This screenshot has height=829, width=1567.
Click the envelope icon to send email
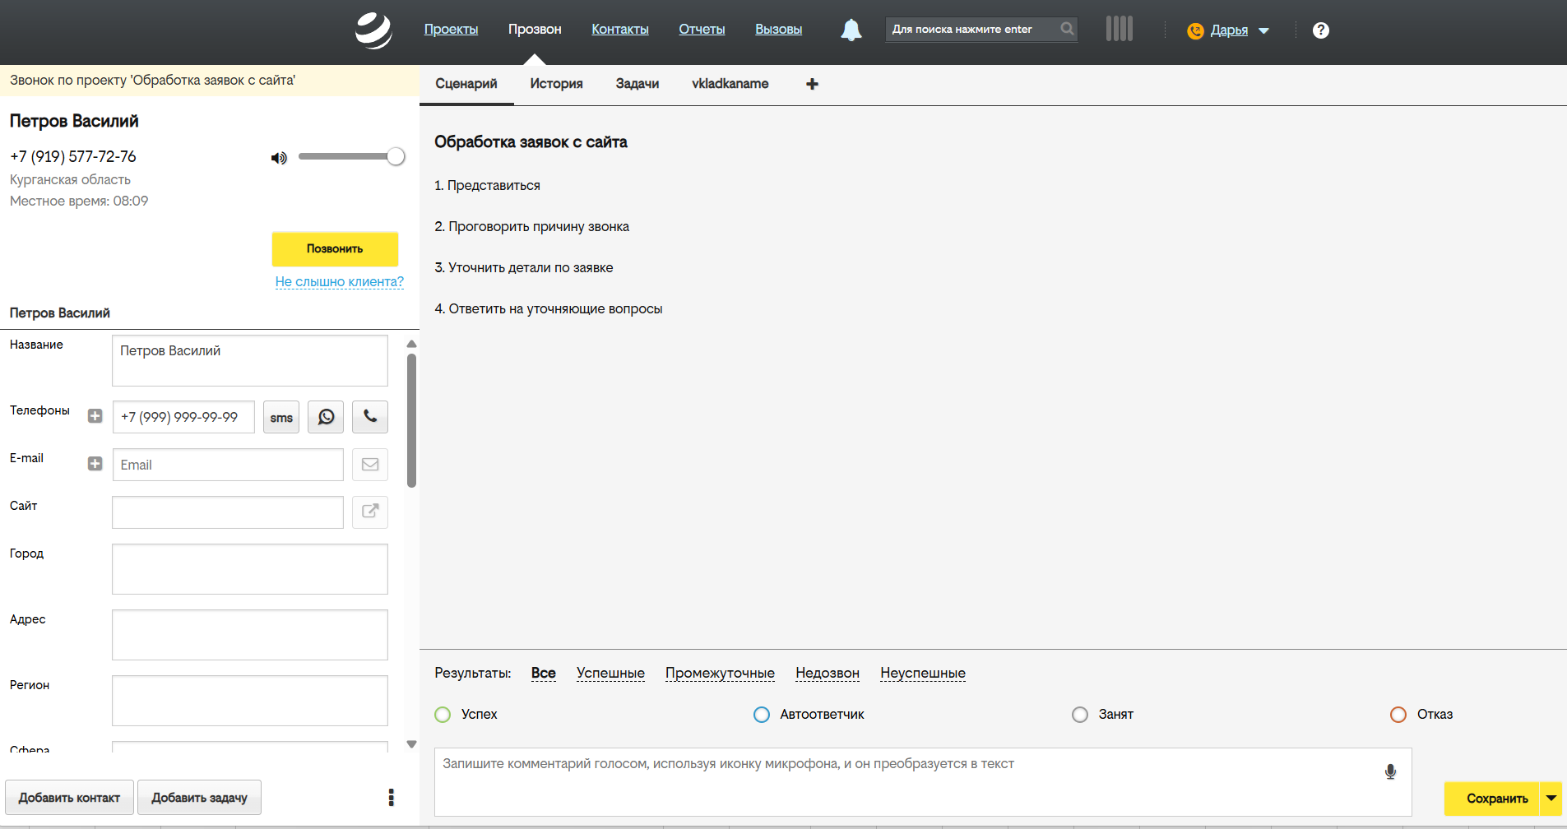[369, 465]
